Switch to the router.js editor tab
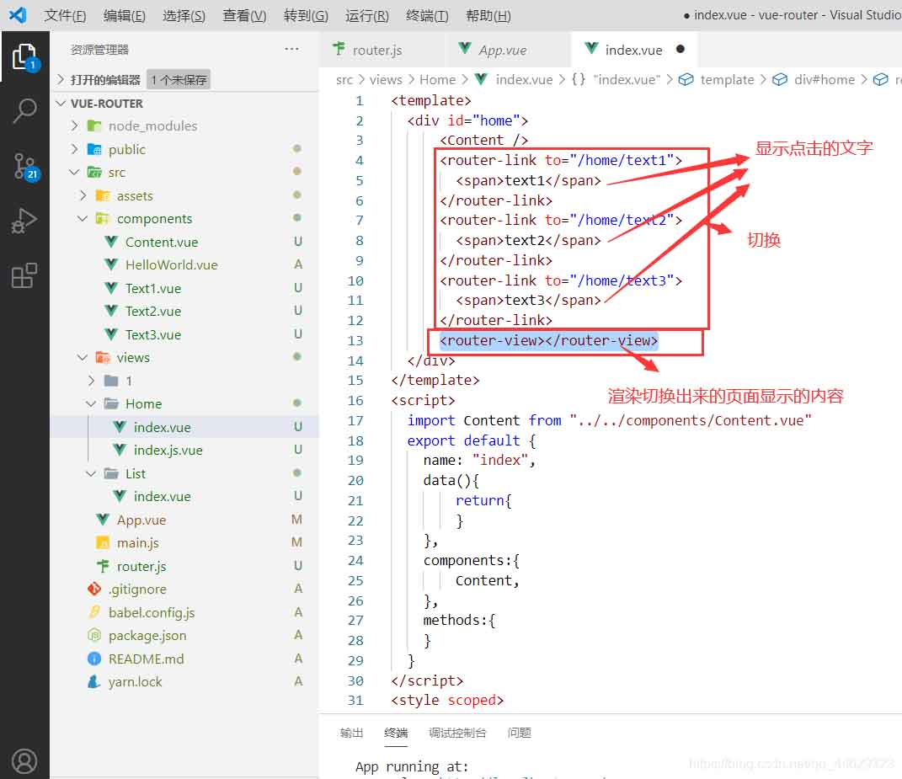Viewport: 902px width, 779px height. [x=382, y=50]
